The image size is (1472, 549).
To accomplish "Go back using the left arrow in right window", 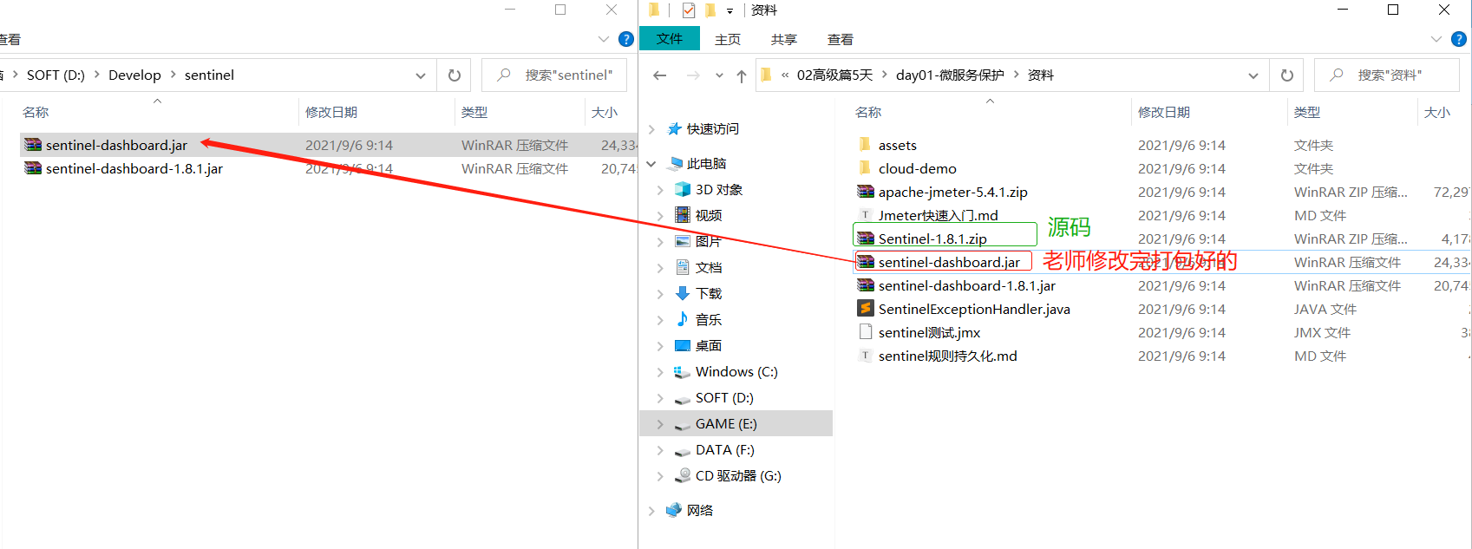I will click(659, 75).
